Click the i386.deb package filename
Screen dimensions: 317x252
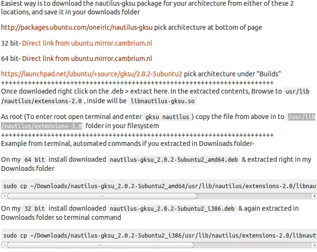[171, 209]
